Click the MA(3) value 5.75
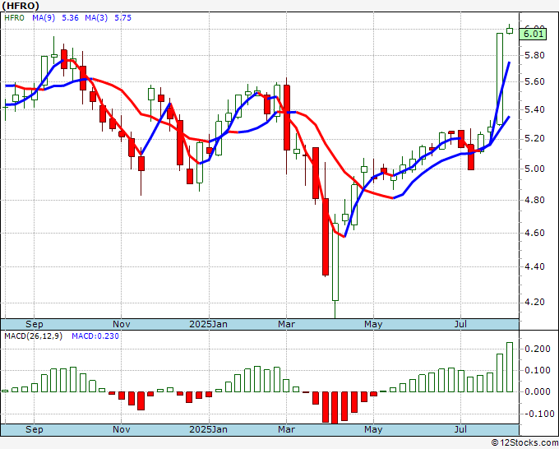The height and width of the screenshot is (449, 559). 122,18
